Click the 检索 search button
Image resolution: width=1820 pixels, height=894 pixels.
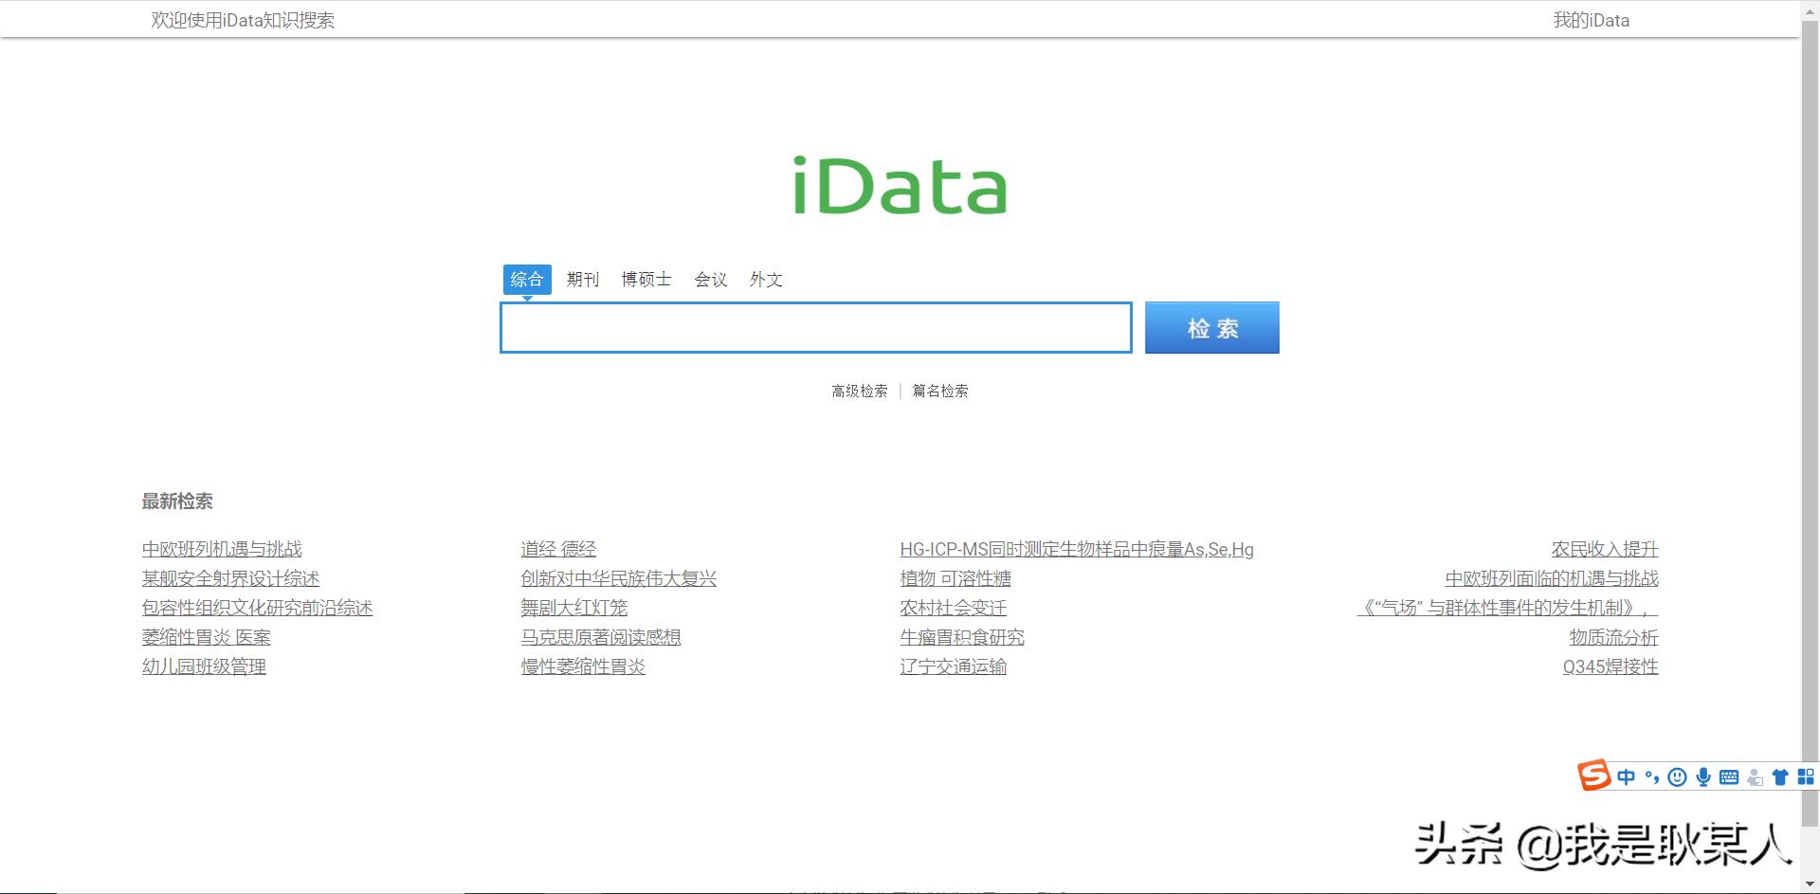pos(1212,328)
